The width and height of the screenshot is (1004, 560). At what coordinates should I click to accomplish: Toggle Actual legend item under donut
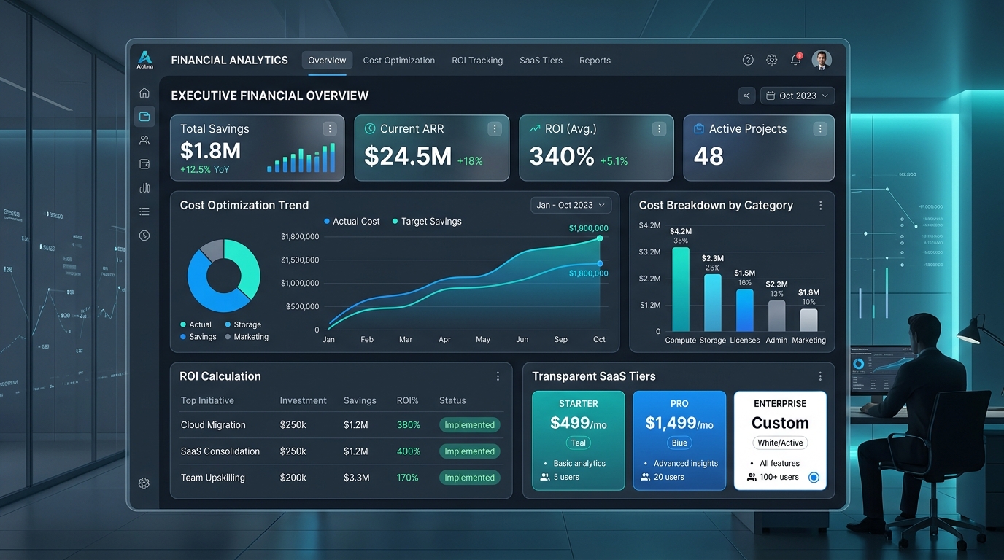[x=196, y=324]
